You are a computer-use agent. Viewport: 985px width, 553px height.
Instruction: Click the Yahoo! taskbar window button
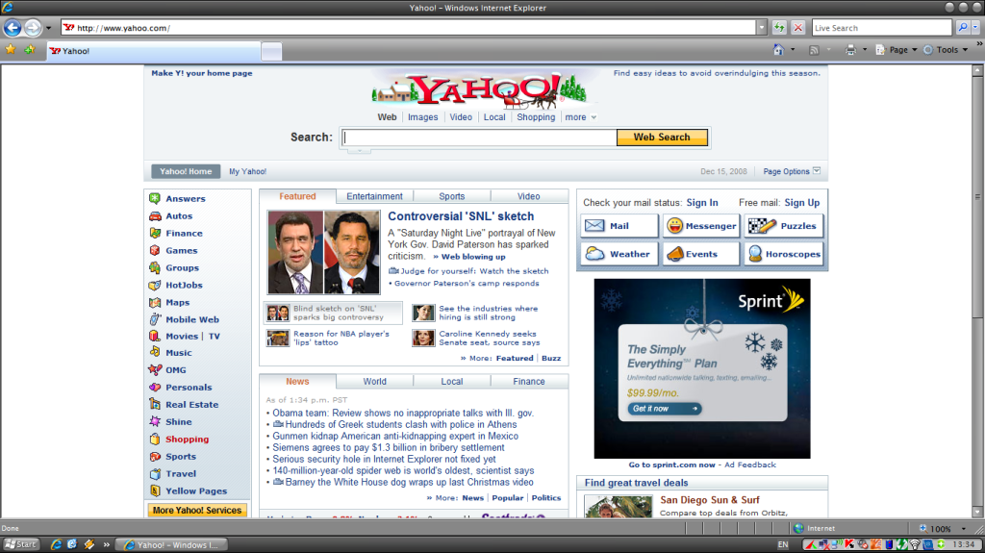coord(173,545)
